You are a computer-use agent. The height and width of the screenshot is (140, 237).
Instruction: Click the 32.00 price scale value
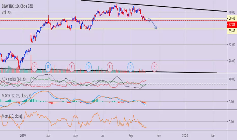pyautogui.click(x=232, y=45)
